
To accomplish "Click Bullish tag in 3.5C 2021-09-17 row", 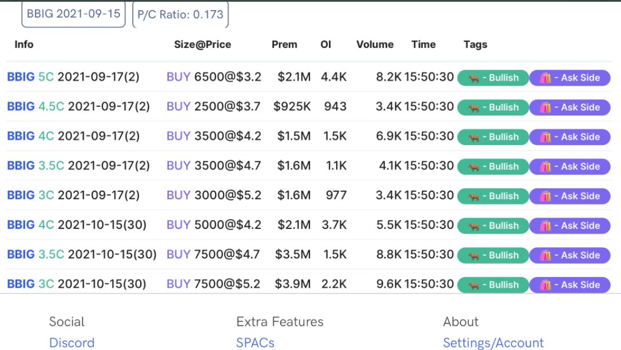I will tap(493, 167).
